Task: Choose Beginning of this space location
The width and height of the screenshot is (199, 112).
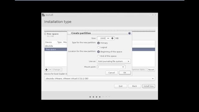Action: point(99,52)
